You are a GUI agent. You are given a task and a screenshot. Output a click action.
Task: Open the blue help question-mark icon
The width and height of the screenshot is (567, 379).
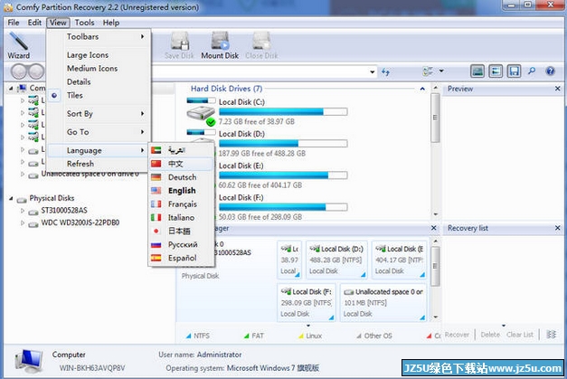coord(551,71)
